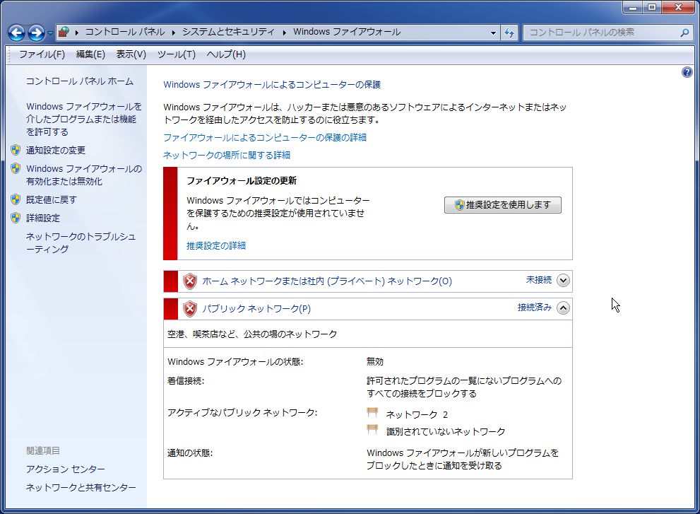Screen dimensions: 700x514
Task: Select 既定値に戻す
Action: [x=52, y=200]
